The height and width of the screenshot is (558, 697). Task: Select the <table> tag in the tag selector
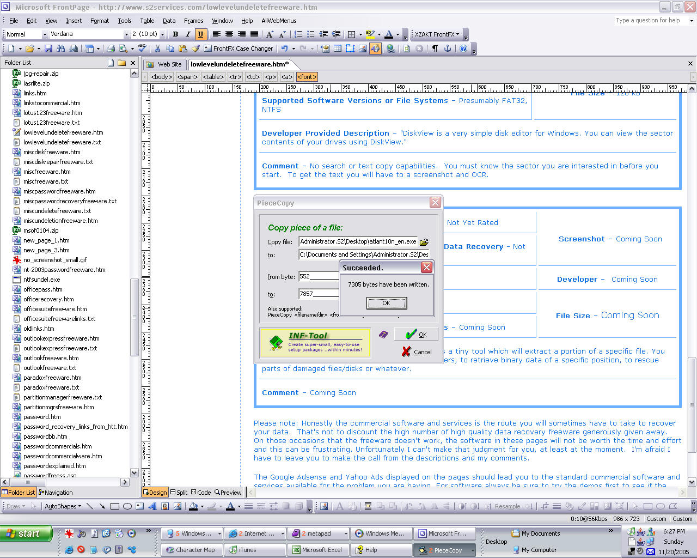pos(213,77)
